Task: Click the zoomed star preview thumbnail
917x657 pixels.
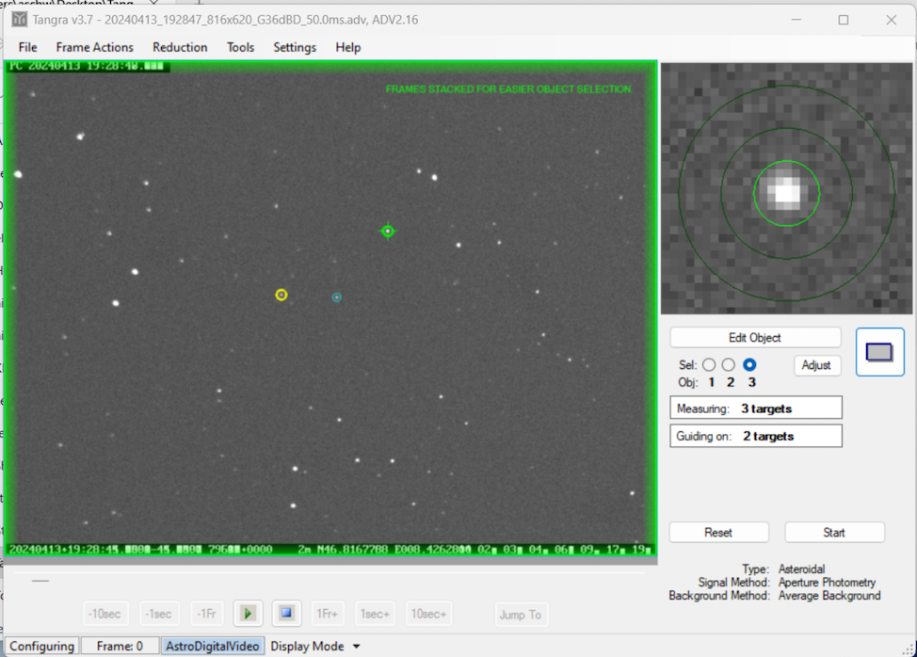Action: tap(787, 189)
